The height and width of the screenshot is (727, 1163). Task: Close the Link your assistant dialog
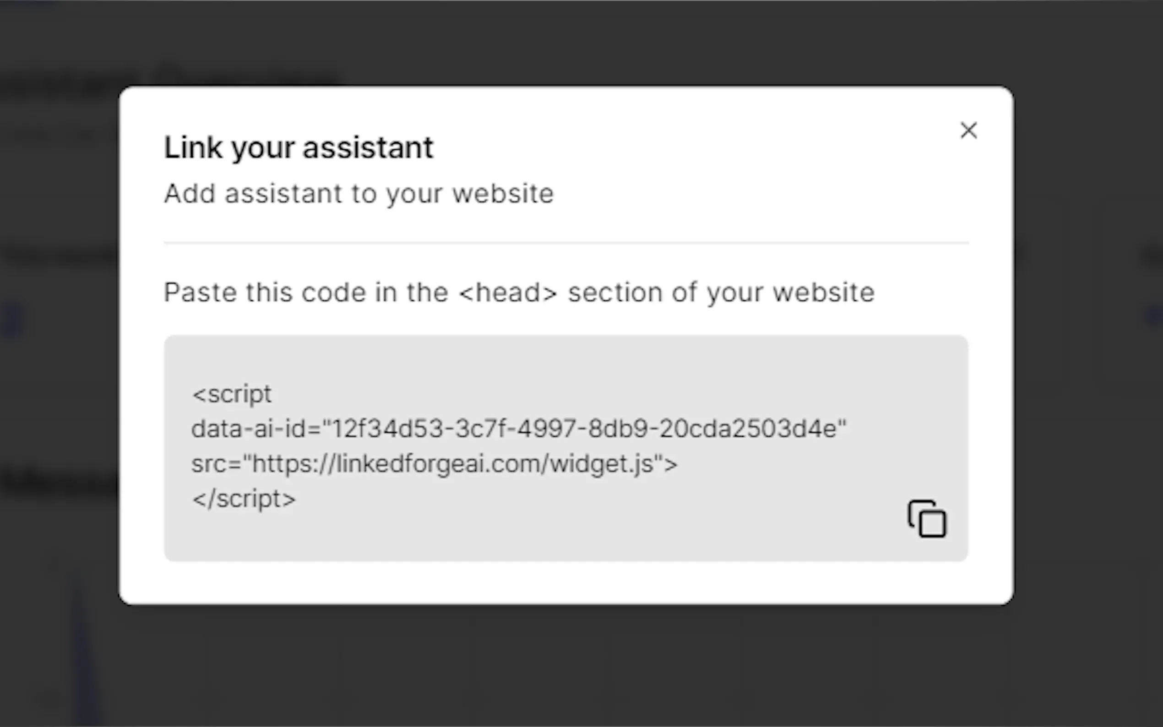click(x=968, y=130)
